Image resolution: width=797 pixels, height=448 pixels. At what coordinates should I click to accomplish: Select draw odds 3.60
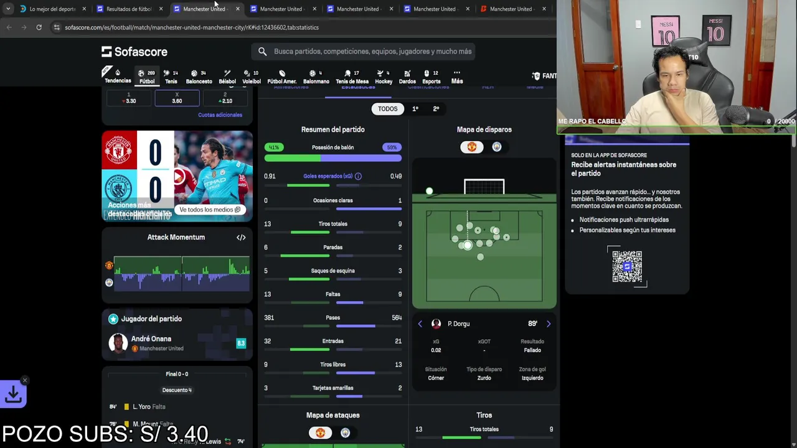(177, 98)
